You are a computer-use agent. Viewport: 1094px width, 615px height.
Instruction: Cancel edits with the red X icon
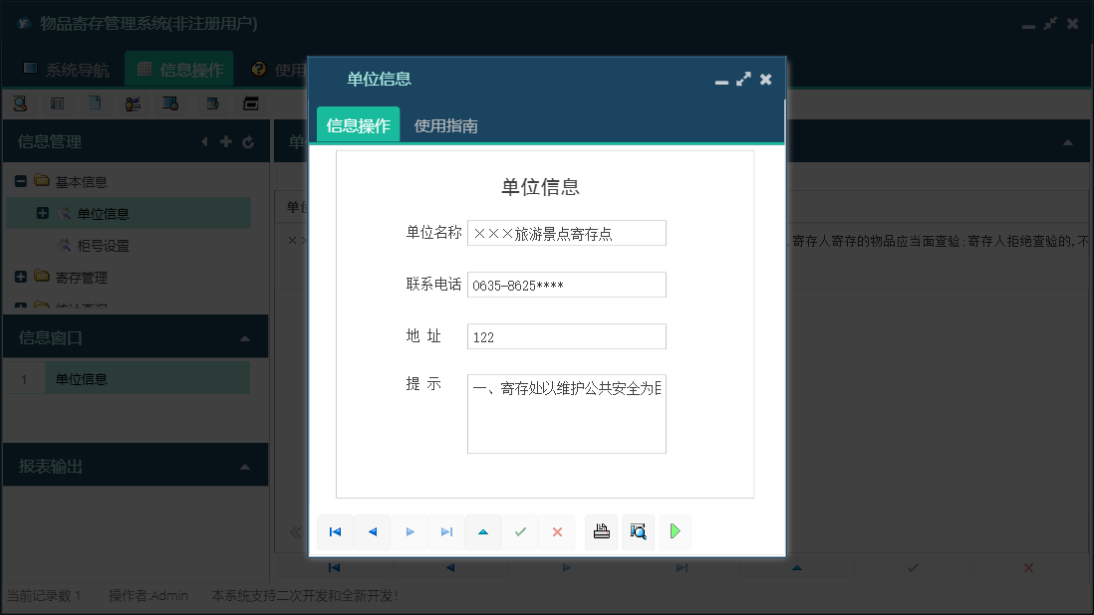point(557,531)
